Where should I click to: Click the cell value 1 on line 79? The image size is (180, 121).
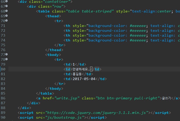tap(74, 64)
